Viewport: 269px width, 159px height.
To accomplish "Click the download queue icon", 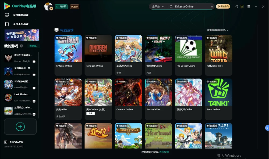I will (6, 142).
